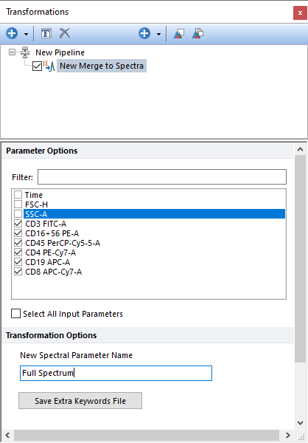Close the Transformations panel
The height and width of the screenshot is (443, 308).
(300, 13)
